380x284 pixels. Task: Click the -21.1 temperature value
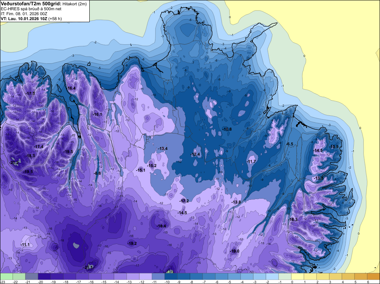tap(88, 267)
